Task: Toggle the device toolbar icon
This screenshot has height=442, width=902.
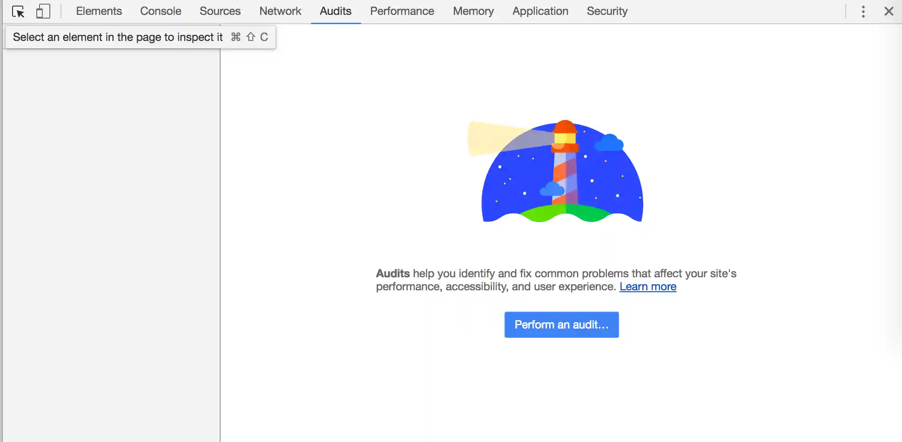Action: pos(43,11)
